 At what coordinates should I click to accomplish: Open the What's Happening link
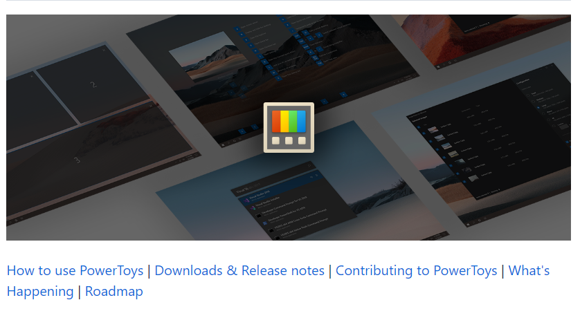529,271
